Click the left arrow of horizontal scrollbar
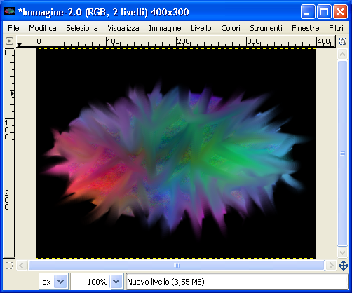The height and width of the screenshot is (293, 352). point(22,266)
